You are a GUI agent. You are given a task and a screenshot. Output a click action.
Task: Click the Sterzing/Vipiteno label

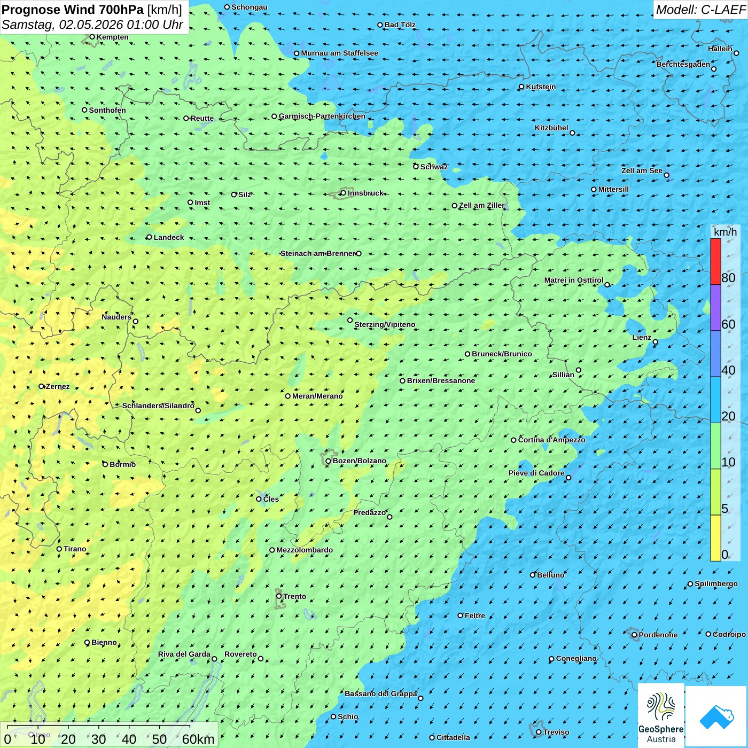[385, 324]
